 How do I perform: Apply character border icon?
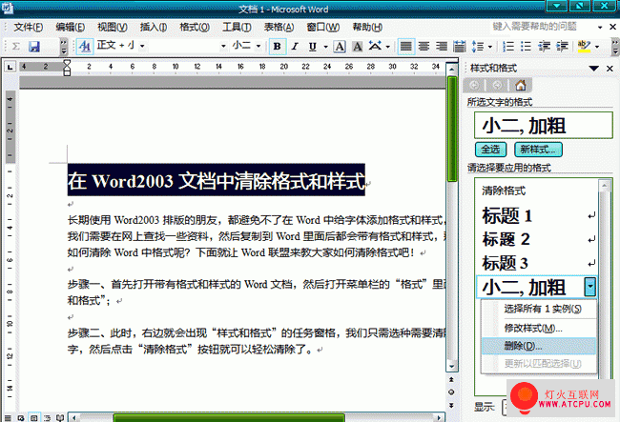pyautogui.click(x=340, y=47)
